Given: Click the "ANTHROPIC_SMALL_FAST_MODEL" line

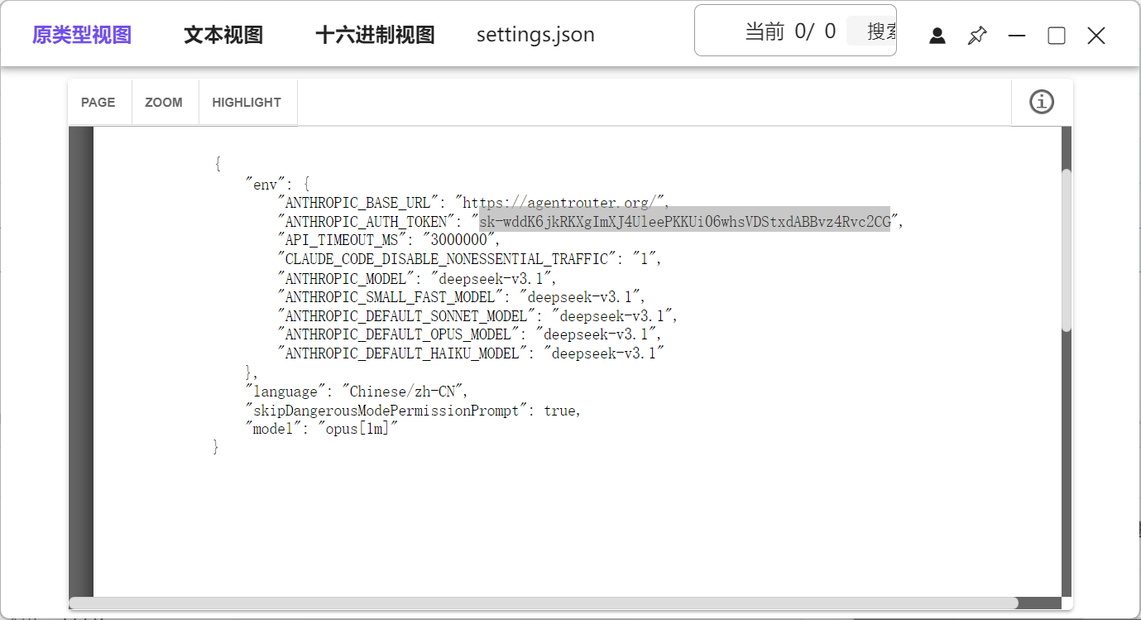Looking at the screenshot, I should pyautogui.click(x=461, y=296).
